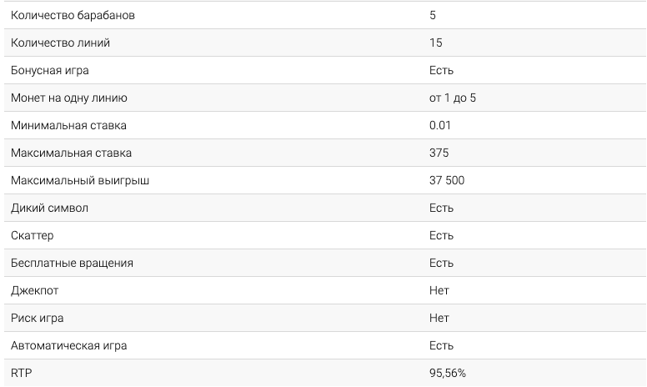Click the "Максимальный выигрыш" row label
The height and width of the screenshot is (387, 647).
click(x=80, y=180)
